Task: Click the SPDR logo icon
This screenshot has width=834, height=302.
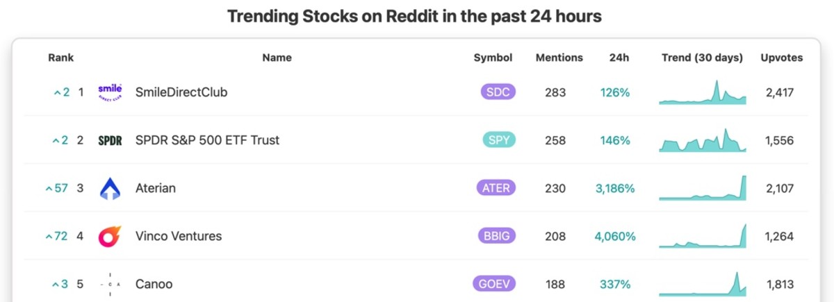Action: [110, 140]
